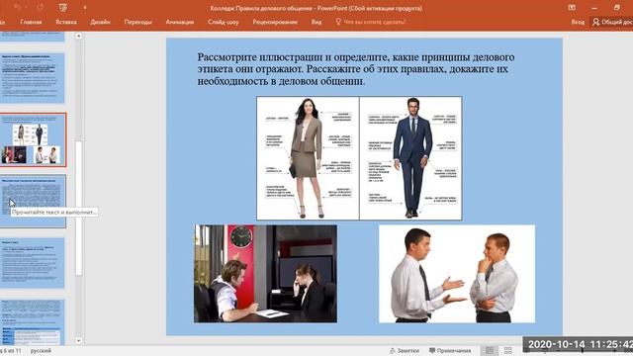Open the Notes (Заметки) pane

405,351
